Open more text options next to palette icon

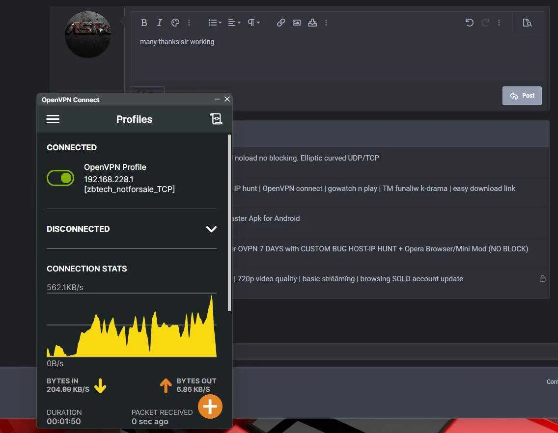pyautogui.click(x=189, y=23)
